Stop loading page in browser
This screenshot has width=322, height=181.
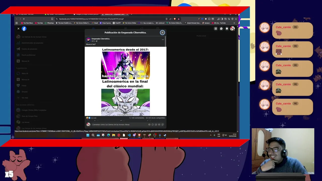tap(24, 19)
